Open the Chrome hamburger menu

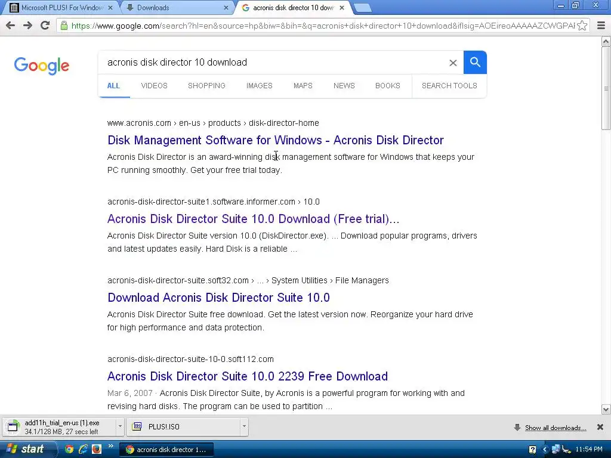coord(601,26)
